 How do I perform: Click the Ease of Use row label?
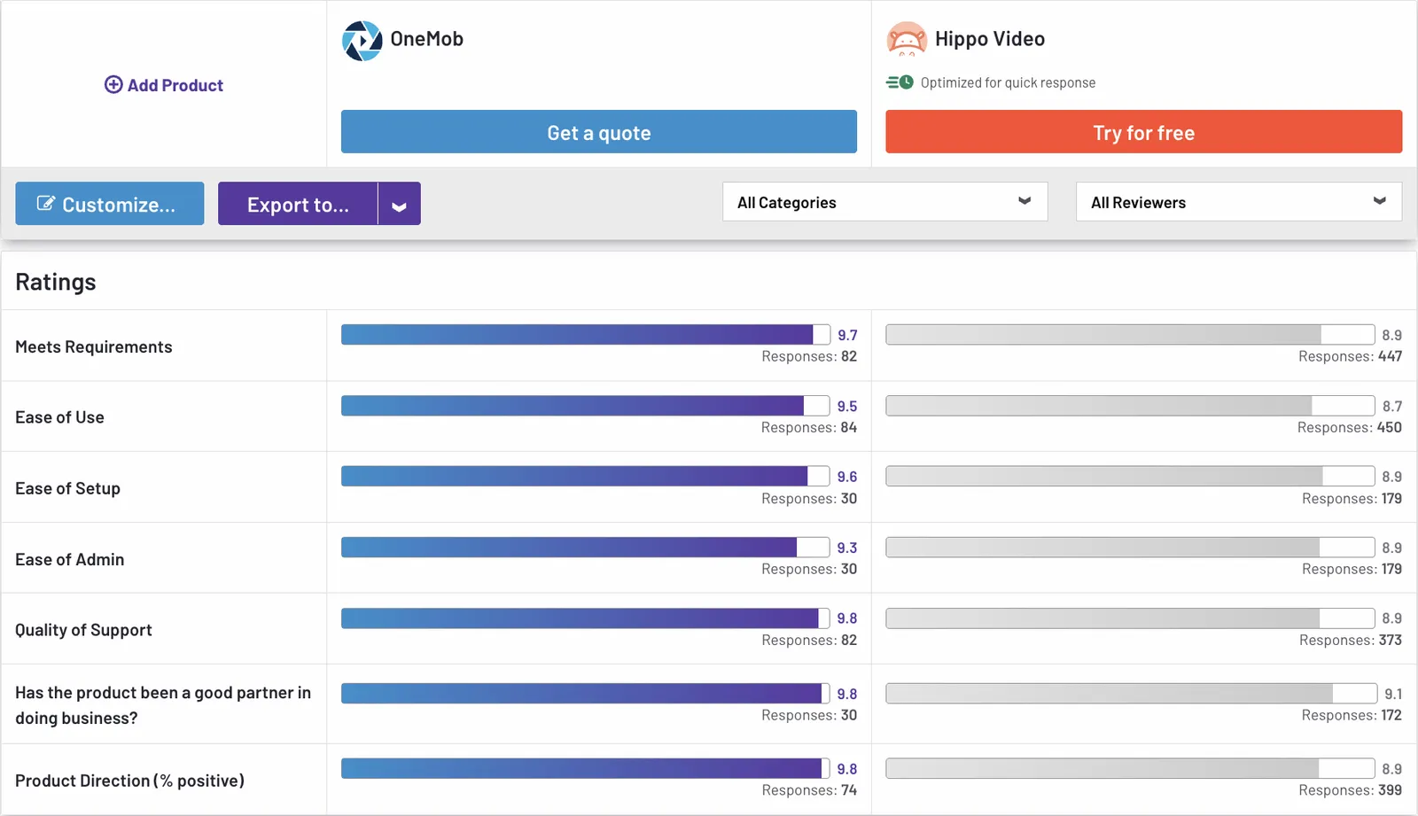[x=59, y=417]
